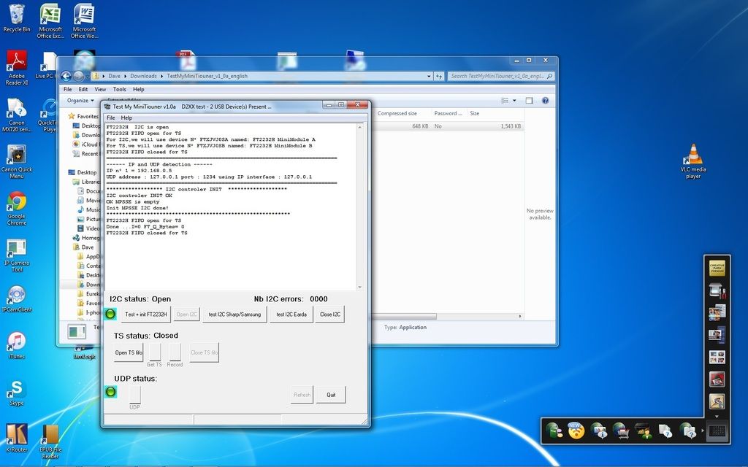Click the log output scroll-up arrow

tap(359, 127)
